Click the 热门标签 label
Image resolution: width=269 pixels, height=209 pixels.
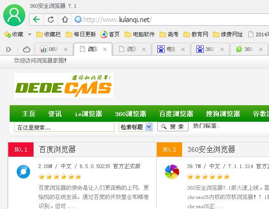tap(206, 126)
